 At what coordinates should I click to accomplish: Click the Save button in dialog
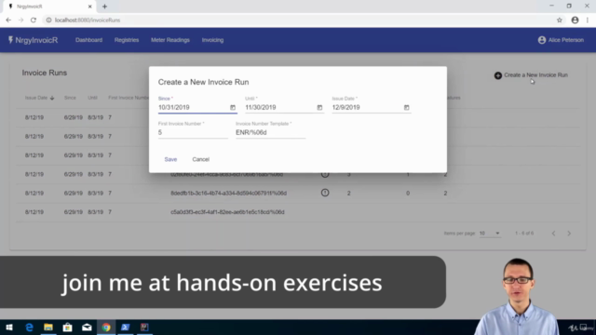click(170, 159)
